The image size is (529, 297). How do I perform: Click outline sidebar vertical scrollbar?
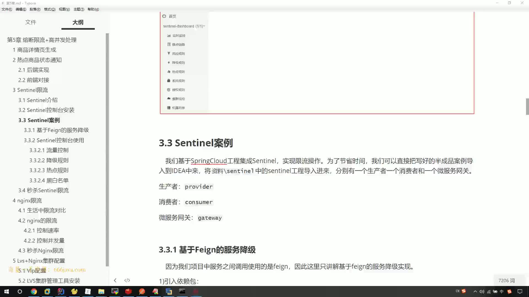point(107,150)
